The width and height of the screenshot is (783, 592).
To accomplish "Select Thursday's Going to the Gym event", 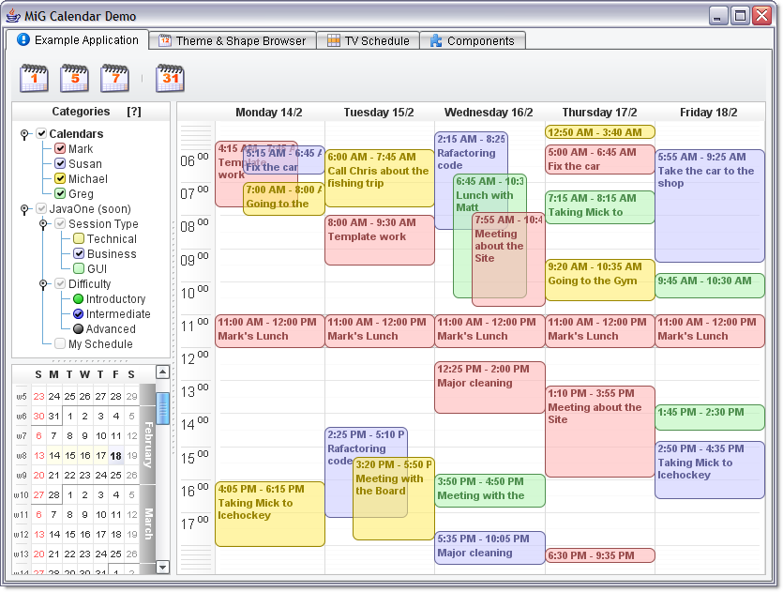I will coord(600,280).
